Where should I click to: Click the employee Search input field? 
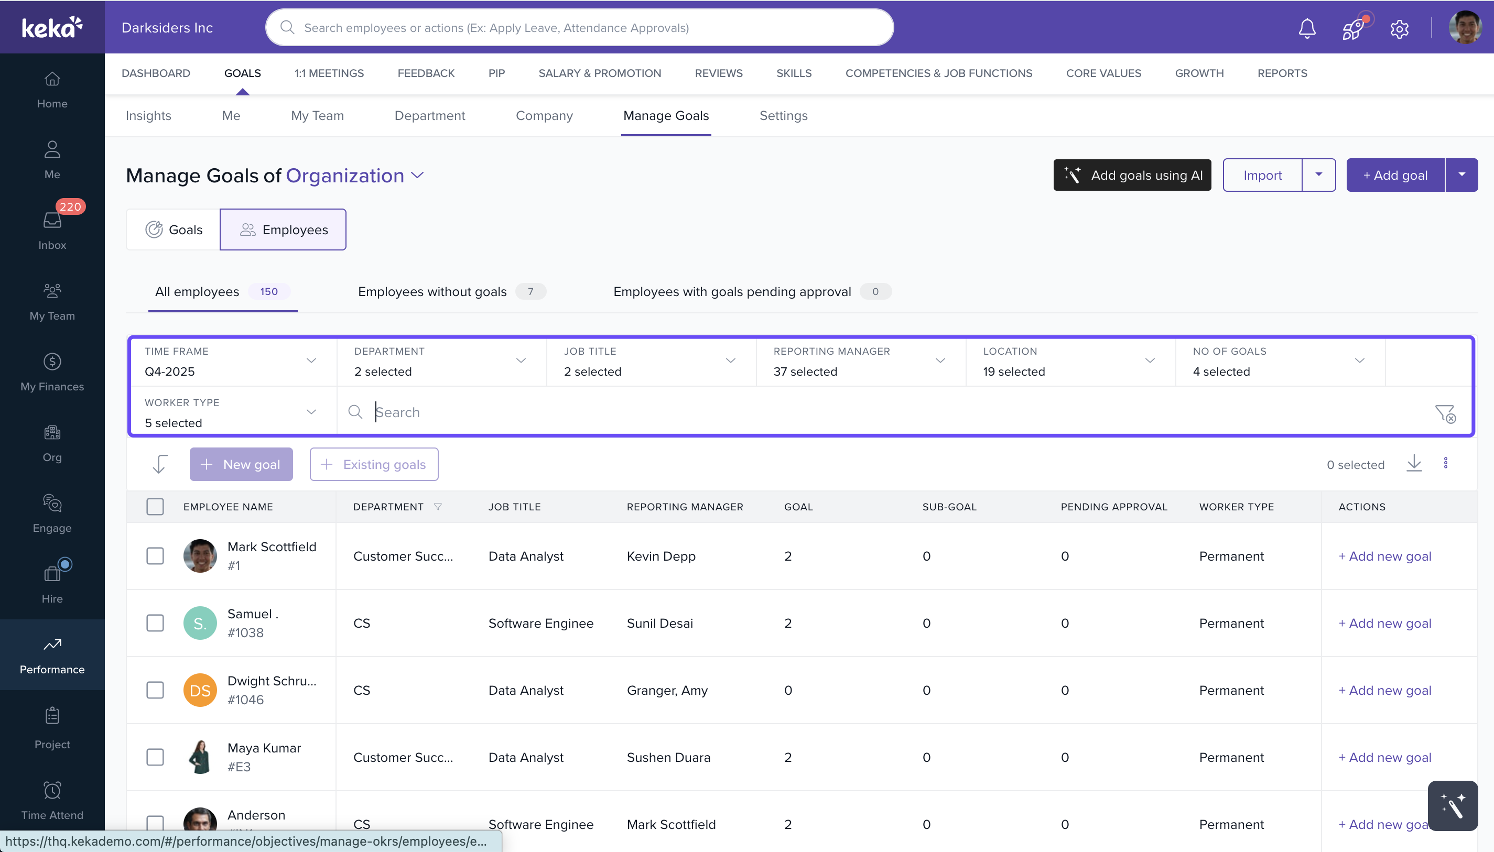click(878, 412)
